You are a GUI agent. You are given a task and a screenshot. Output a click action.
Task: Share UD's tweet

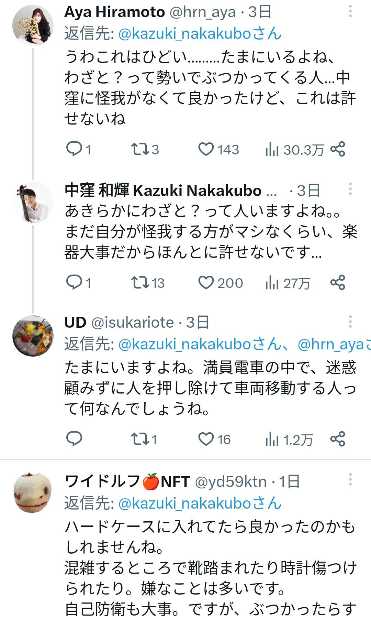point(337,439)
